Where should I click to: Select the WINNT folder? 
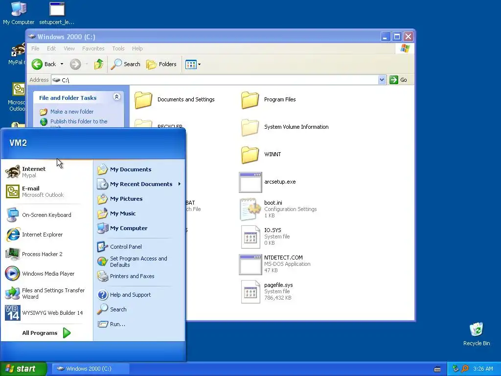pos(261,154)
